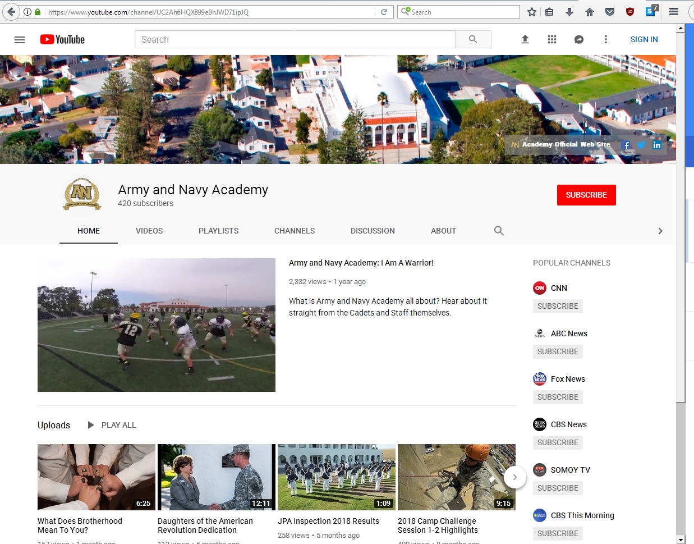Viewport: 694px width, 544px height.
Task: Click the browser back arrow button
Action: [11, 12]
